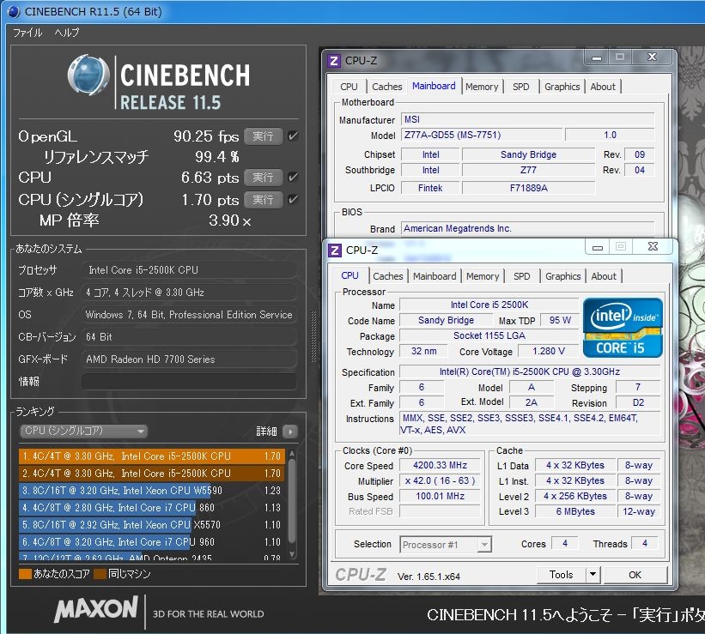The width and height of the screenshot is (705, 634).
Task: Click the Model field Z77A-GD55 (MS-7751)
Action: (x=481, y=135)
